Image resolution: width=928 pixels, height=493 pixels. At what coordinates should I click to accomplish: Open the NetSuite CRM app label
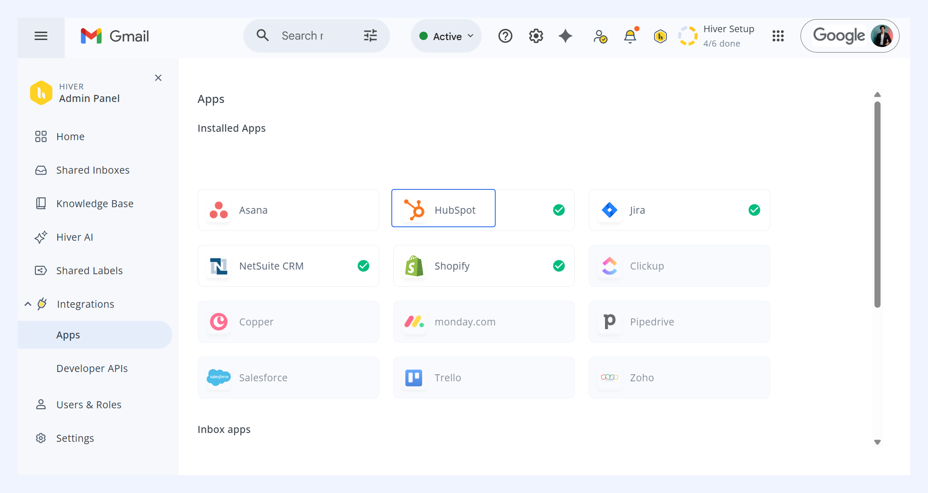point(271,266)
